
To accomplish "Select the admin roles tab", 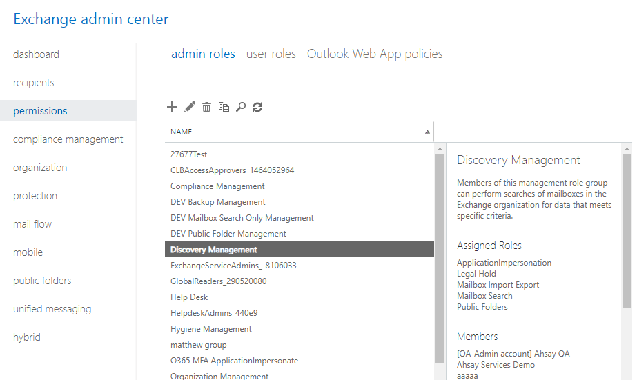I will coord(203,54).
